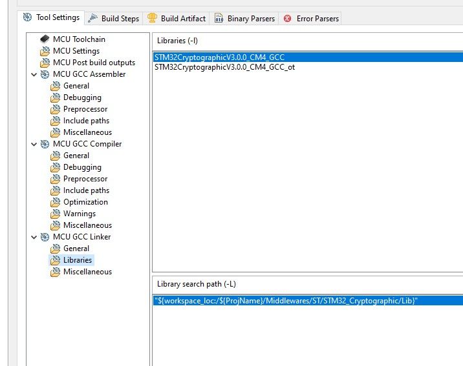This screenshot has height=366, width=463.
Task: Click the Linker General folder icon
Action: click(55, 249)
